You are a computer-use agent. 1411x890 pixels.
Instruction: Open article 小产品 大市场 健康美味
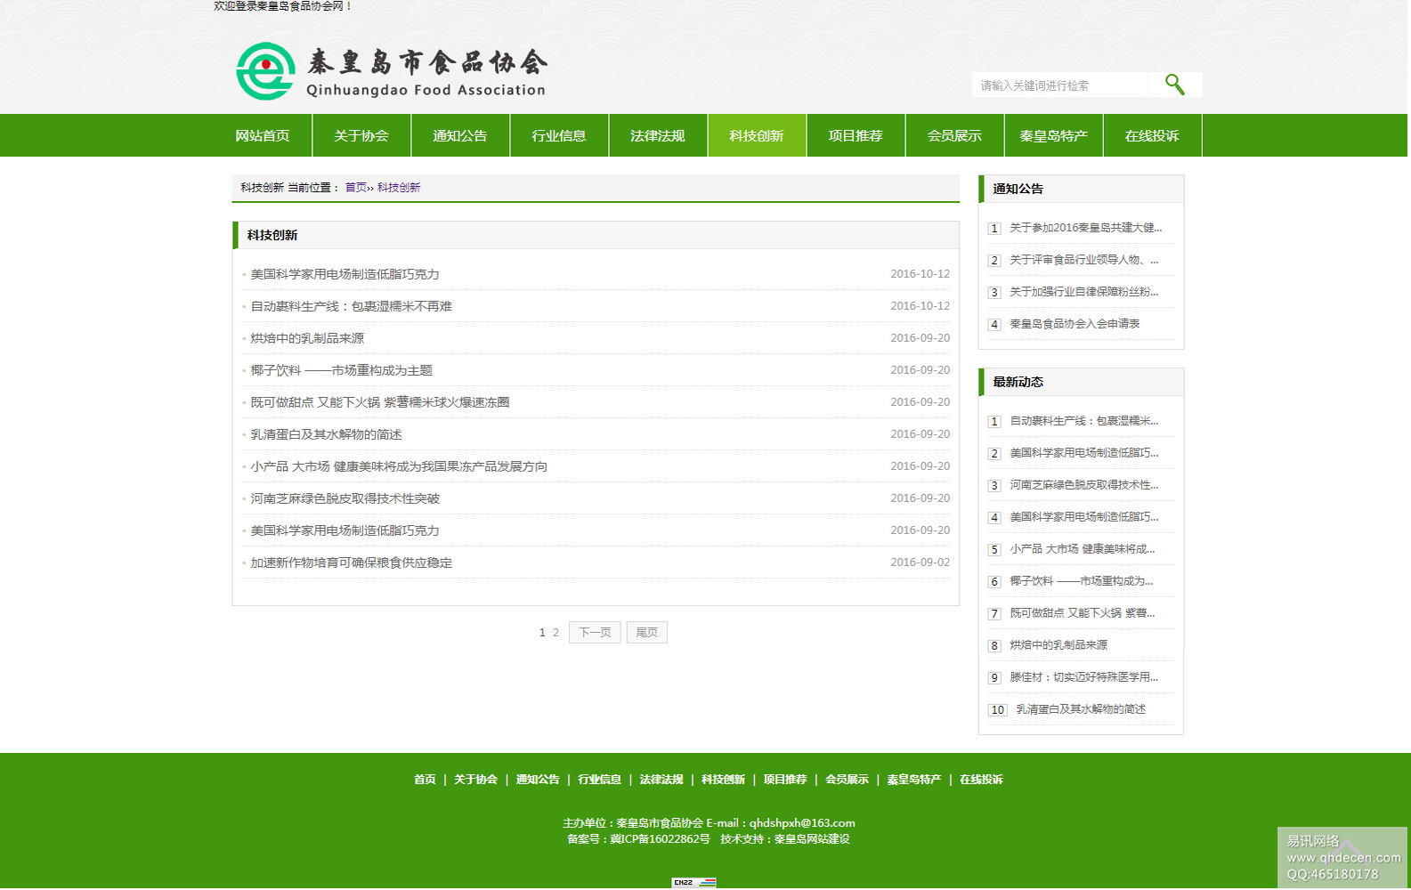pos(399,466)
